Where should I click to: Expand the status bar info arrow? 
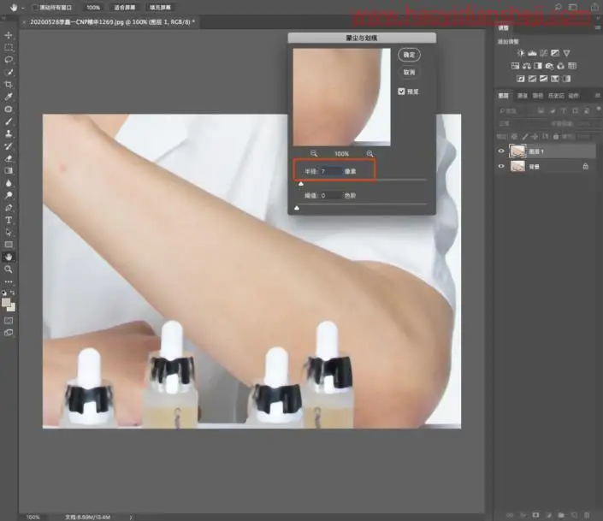coord(131,518)
